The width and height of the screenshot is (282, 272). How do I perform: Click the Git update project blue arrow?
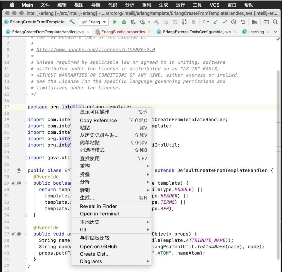click(x=215, y=22)
